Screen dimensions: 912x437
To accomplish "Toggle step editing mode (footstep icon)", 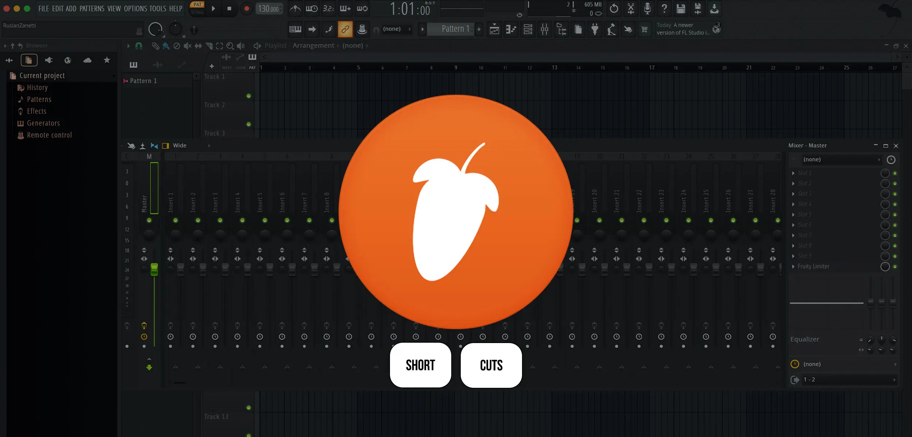I will (x=329, y=29).
